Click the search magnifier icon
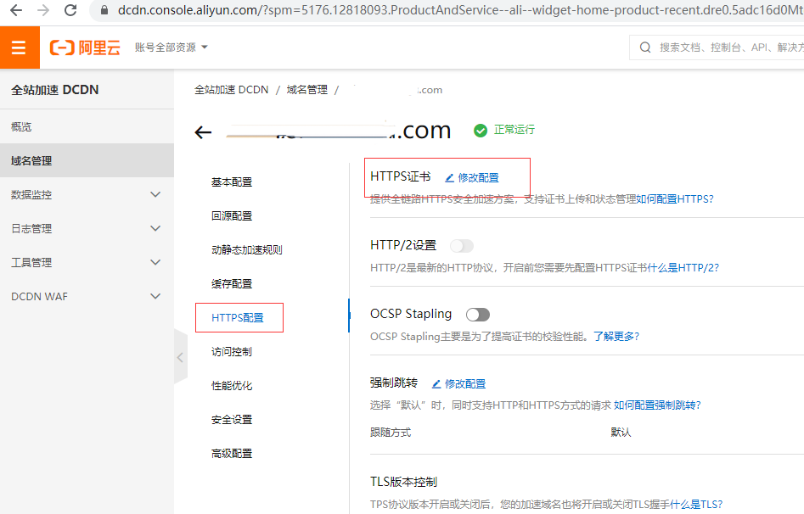The width and height of the screenshot is (804, 514). (x=645, y=47)
